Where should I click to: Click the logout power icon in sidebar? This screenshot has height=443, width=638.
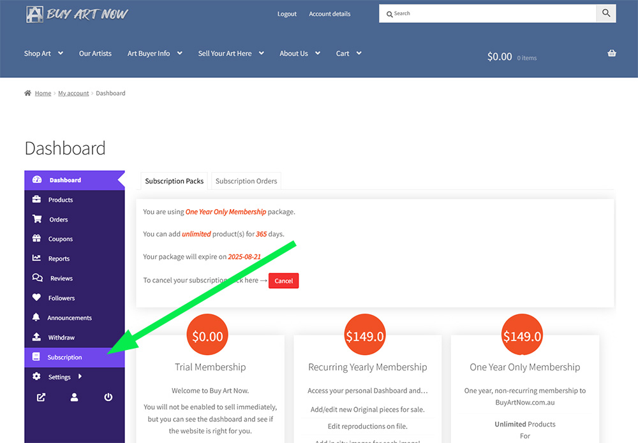coord(108,397)
